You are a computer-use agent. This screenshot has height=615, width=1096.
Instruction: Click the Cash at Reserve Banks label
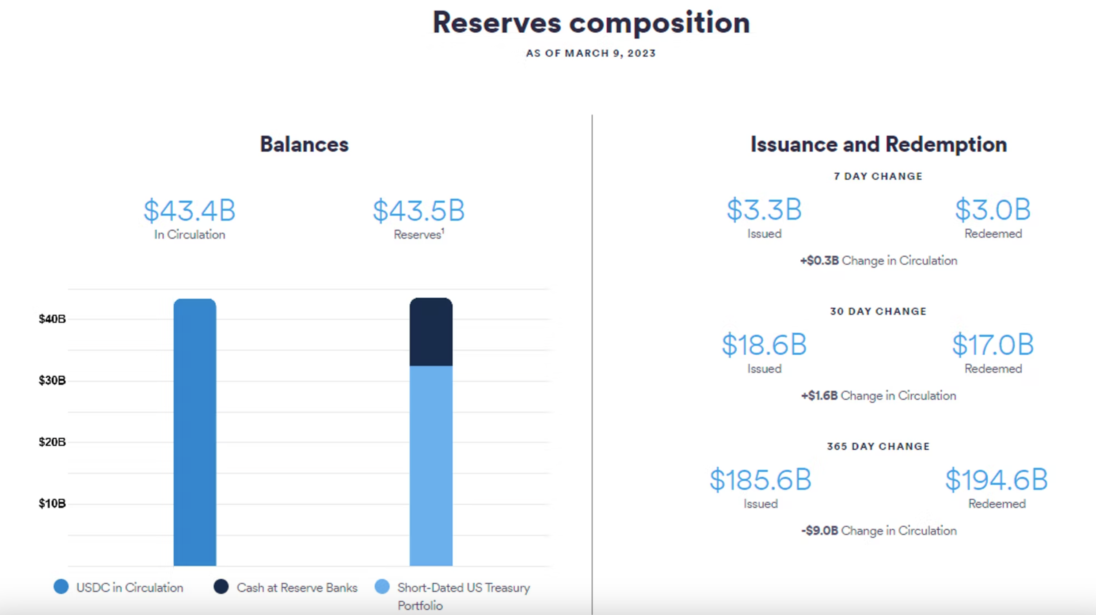297,588
